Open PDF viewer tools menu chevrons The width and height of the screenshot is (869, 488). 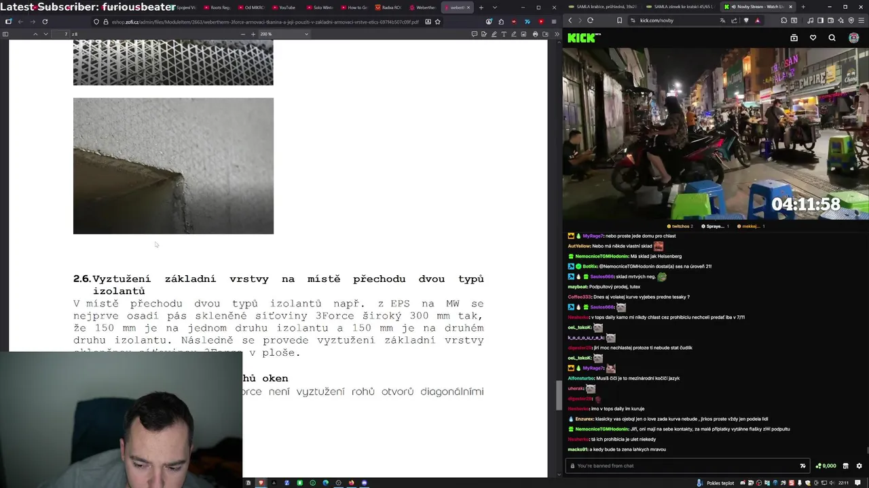coord(555,34)
